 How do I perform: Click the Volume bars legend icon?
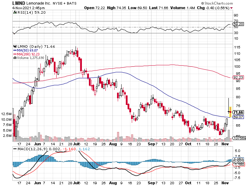(x=15, y=58)
